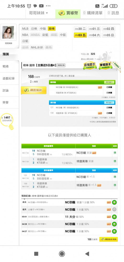
Task: Choose highlighted date 05/03 五
Action: (x=80, y=35)
